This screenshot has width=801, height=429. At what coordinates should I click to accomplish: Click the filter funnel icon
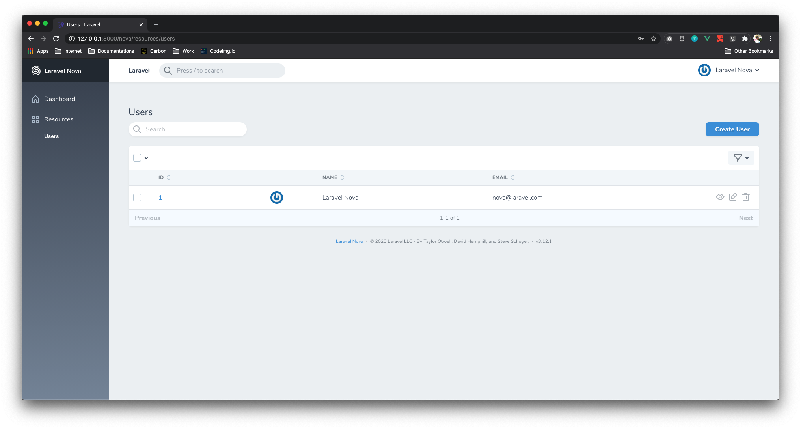[738, 158]
